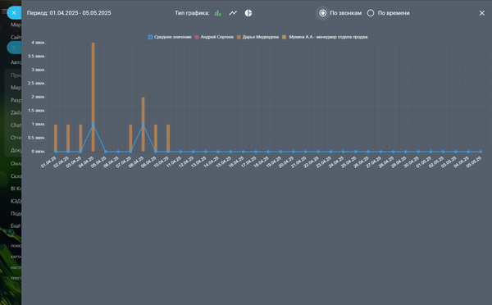492x305 pixels.
Task: Click the orange bar for 10.04.25
Action: click(168, 138)
